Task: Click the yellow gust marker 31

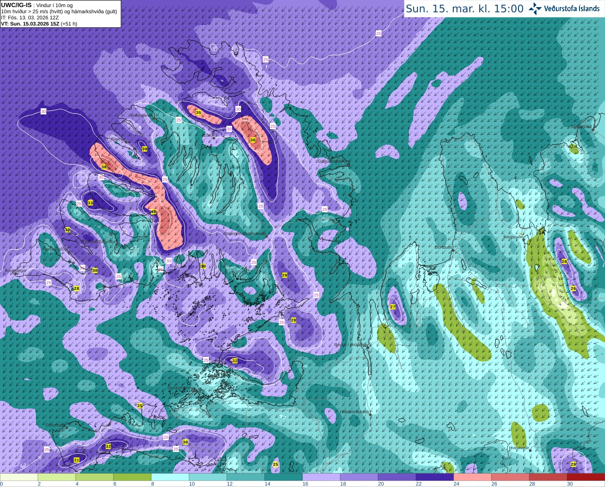Action: (x=77, y=460)
